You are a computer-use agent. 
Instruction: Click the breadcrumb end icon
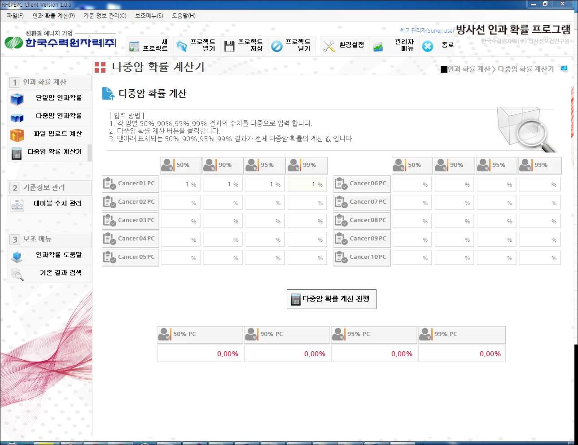[x=564, y=69]
